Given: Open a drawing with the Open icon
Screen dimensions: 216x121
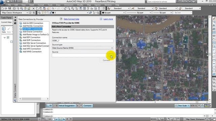Looking at the screenshot, I should (6, 8).
